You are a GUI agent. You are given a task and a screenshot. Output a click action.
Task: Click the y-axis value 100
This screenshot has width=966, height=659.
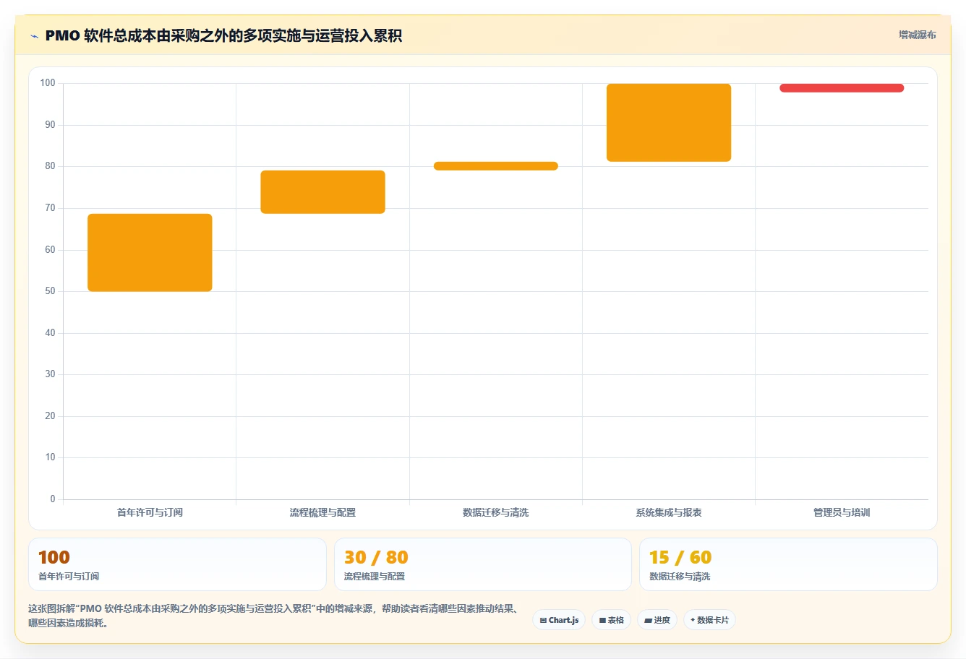coord(48,83)
